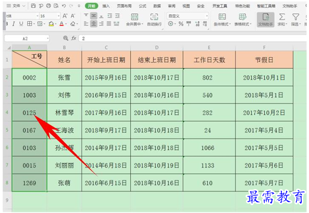Click the Print icon in quick access toolbar
Viewport: 309px width, 213px height.
(x=48, y=6)
